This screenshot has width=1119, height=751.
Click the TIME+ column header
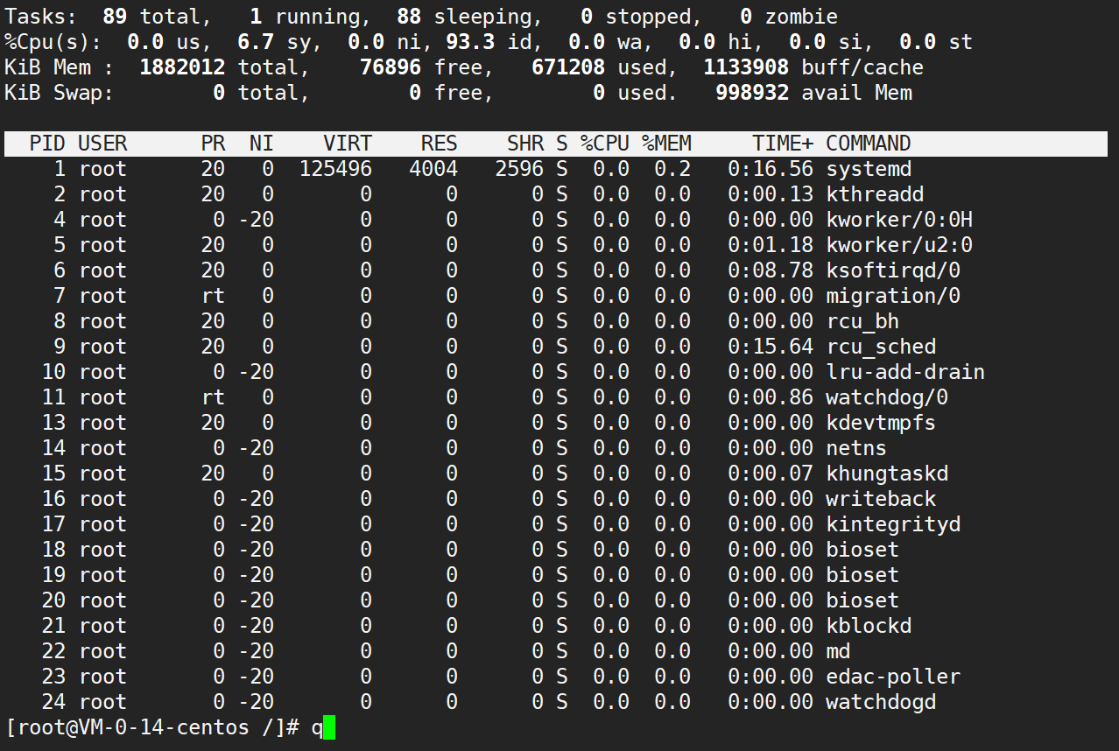[x=783, y=144]
